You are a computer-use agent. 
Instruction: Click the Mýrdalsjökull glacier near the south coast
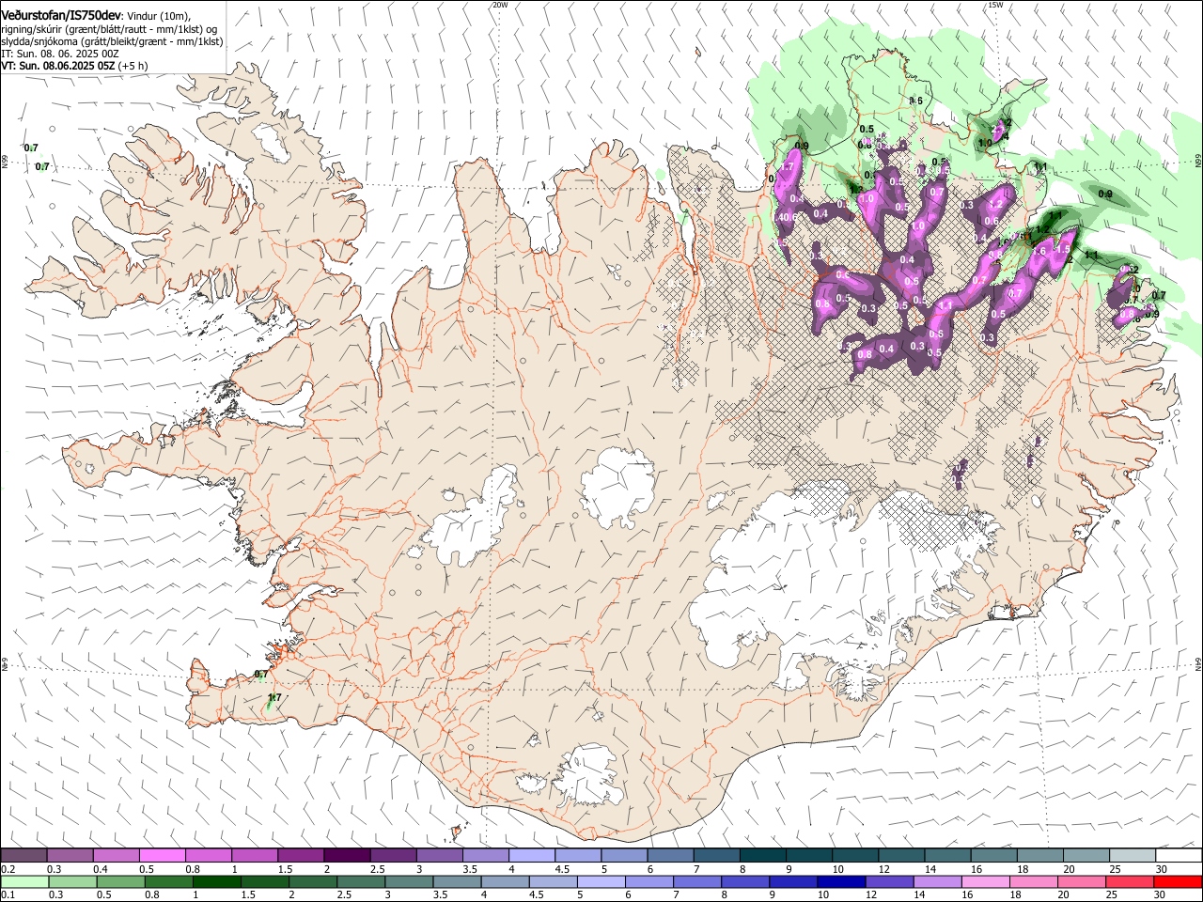pos(587,778)
